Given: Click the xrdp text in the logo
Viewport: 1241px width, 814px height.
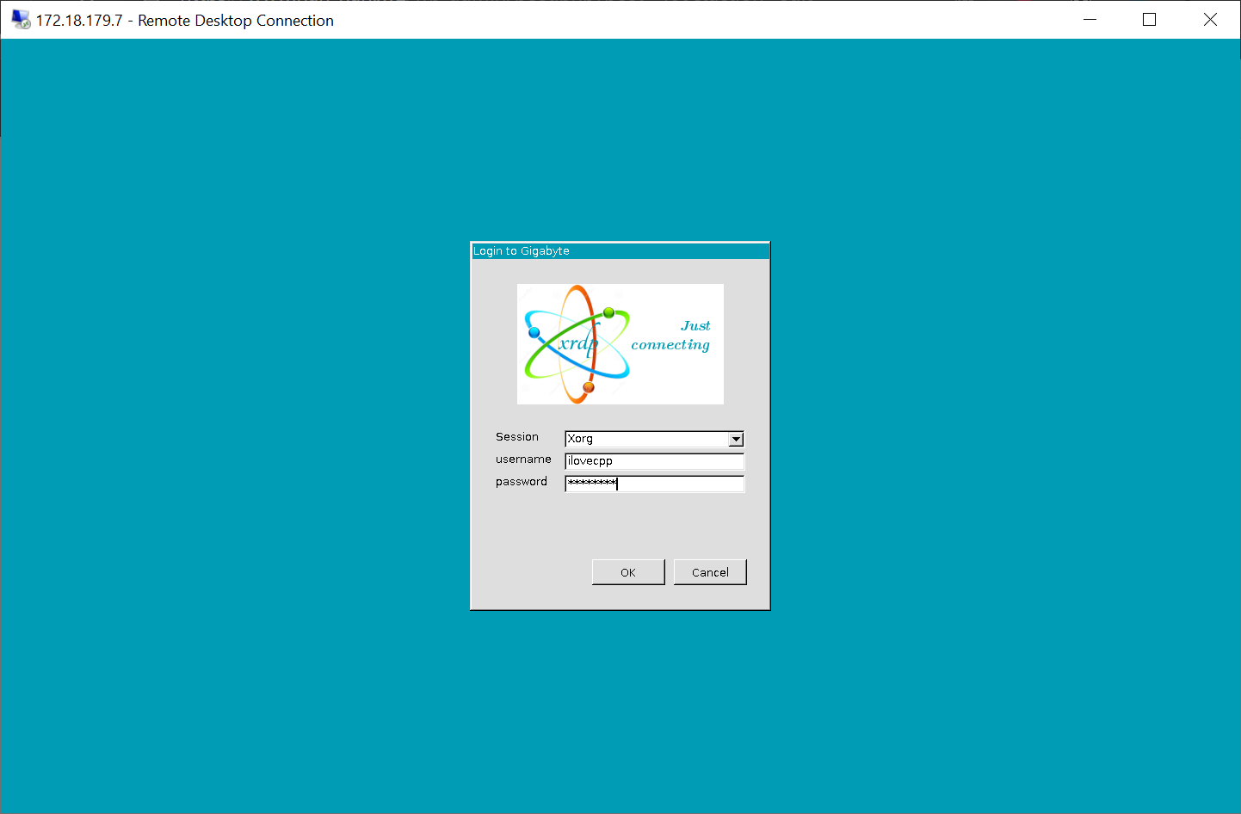Looking at the screenshot, I should pos(577,343).
